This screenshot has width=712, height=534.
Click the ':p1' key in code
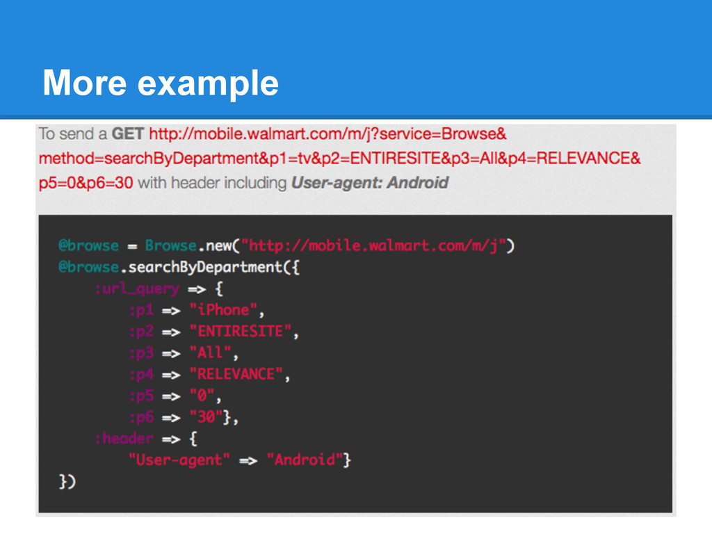(142, 310)
